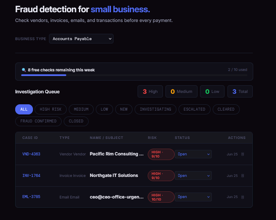
Task: Filter queue by MEDIUM
Action: [81, 109]
